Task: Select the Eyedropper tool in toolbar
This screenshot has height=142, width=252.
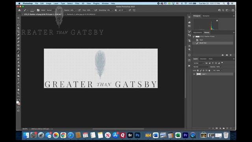Action: click(19, 35)
